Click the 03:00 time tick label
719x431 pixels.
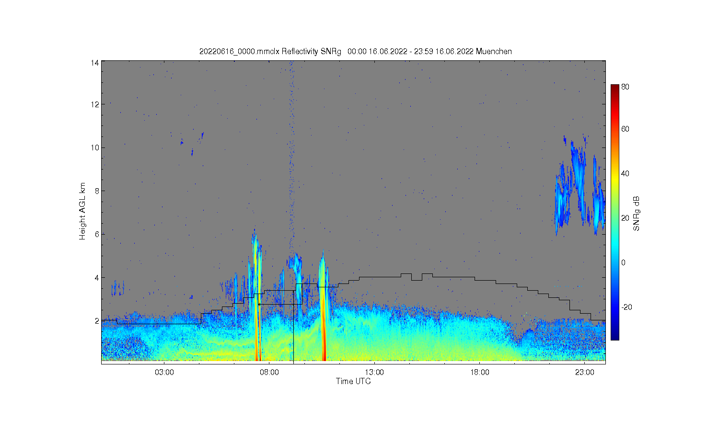click(x=164, y=373)
